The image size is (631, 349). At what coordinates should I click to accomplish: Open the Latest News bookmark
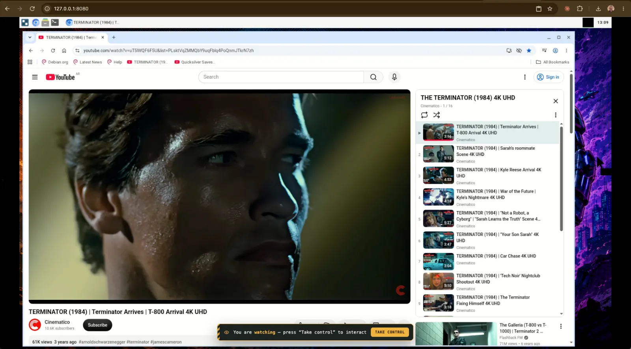(x=88, y=62)
